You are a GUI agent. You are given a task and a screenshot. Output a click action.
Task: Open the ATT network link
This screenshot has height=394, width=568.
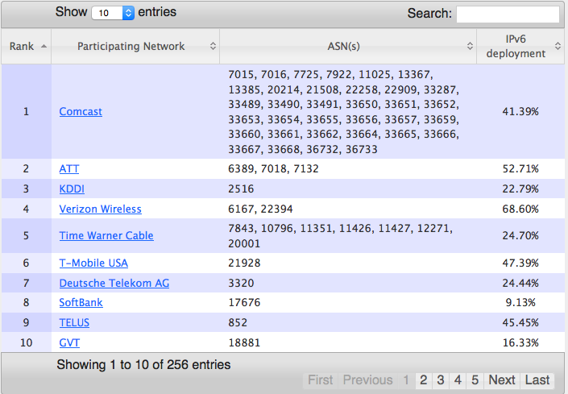(x=69, y=168)
